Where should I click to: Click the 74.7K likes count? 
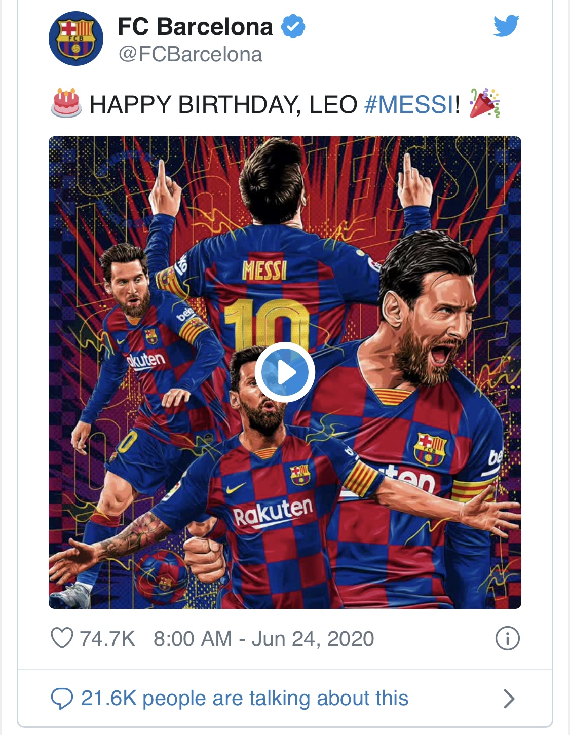[x=107, y=638]
